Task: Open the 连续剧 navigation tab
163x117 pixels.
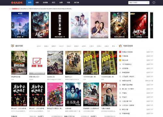Action: point(45,3)
